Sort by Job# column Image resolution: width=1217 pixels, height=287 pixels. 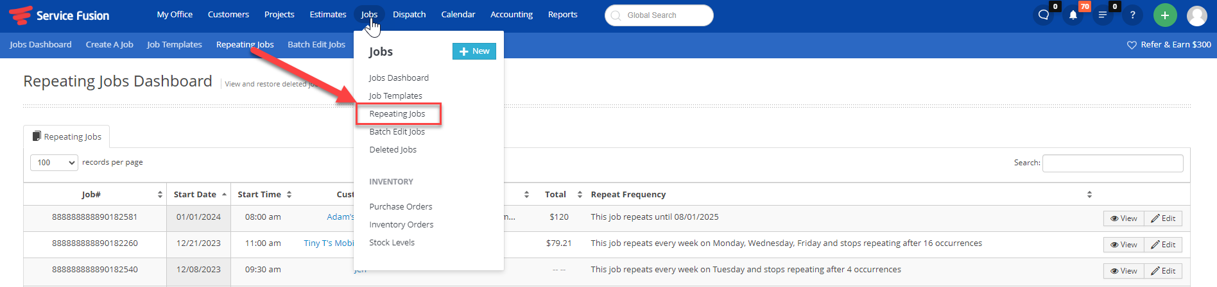click(95, 195)
